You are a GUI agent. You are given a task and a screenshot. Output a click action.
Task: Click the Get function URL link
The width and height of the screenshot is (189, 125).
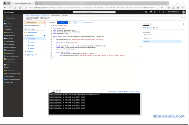click(x=88, y=23)
